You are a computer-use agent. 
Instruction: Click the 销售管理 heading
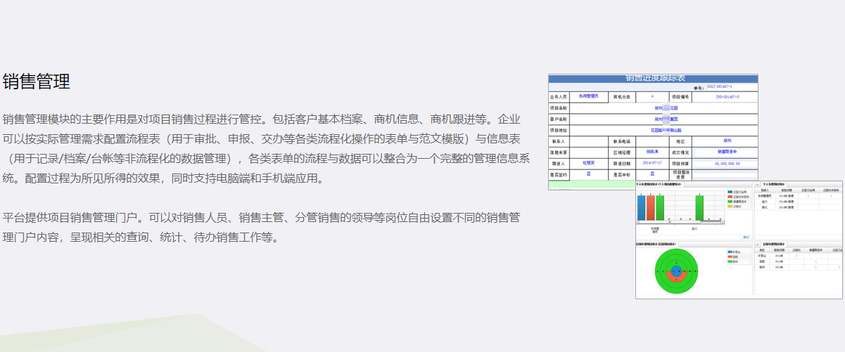pos(36,82)
